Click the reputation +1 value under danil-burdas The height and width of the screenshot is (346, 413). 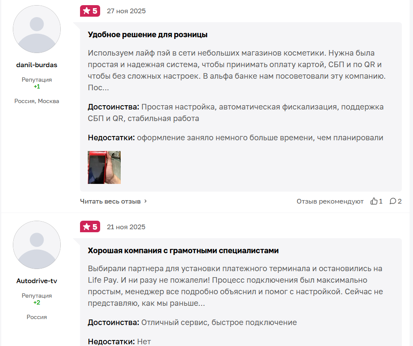pos(37,86)
